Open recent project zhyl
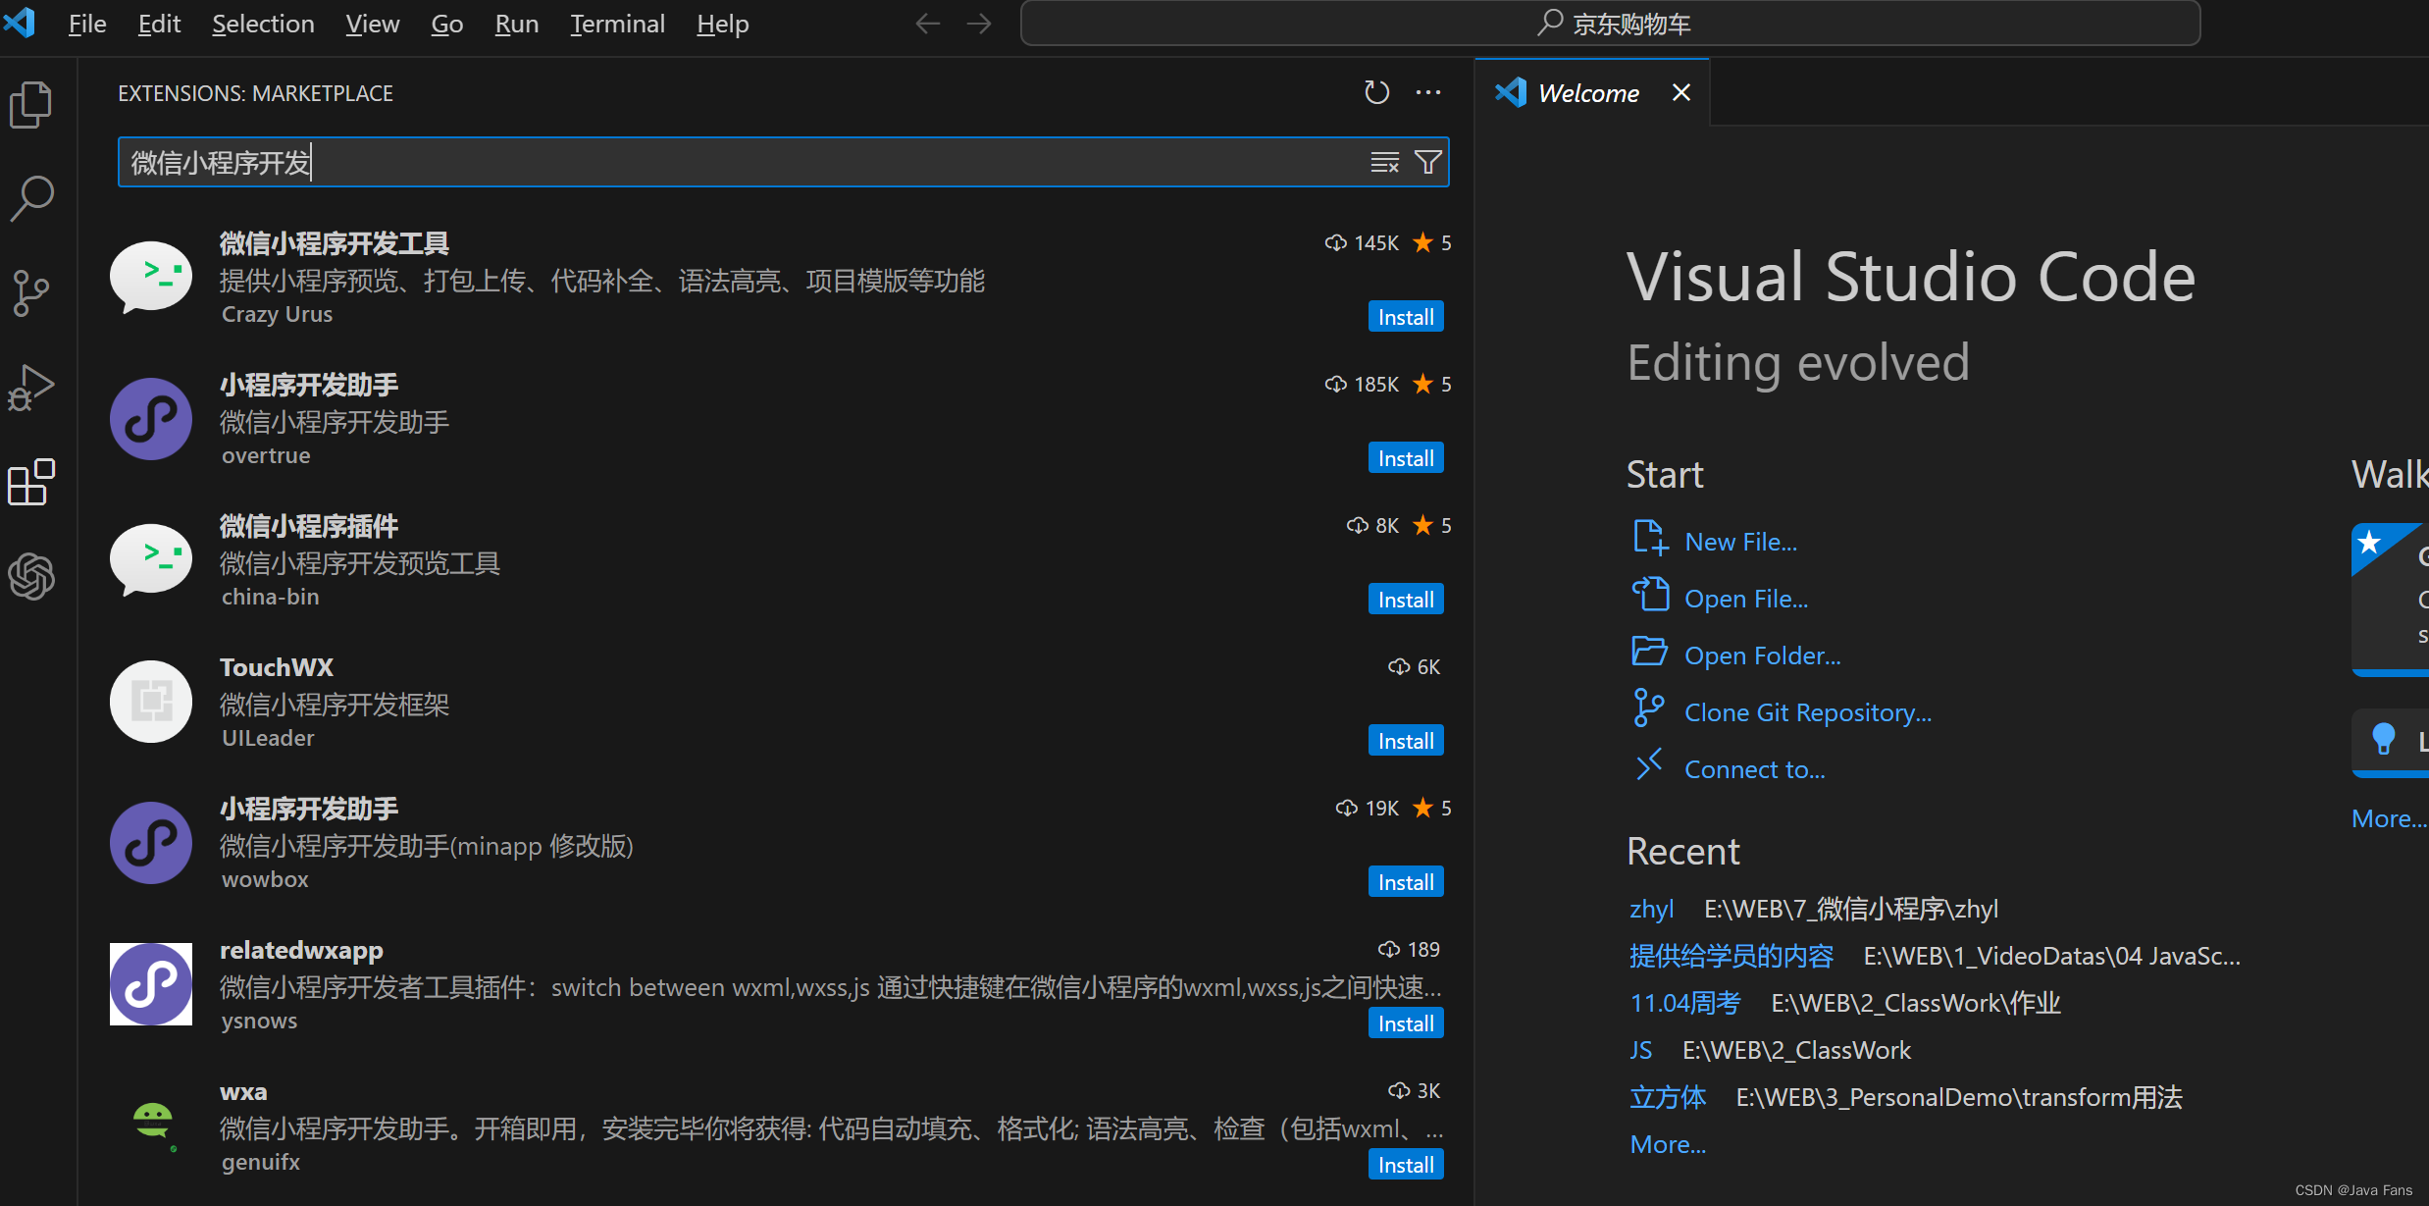The width and height of the screenshot is (2429, 1206). tap(1652, 909)
